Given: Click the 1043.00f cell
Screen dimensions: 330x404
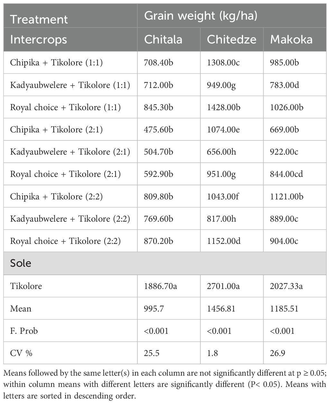Looking at the screenshot, I should coord(223,196).
